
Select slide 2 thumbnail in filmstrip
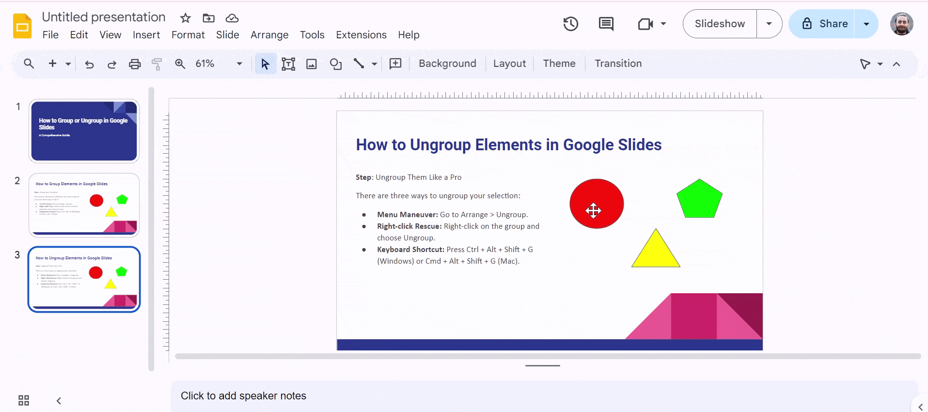coord(84,205)
